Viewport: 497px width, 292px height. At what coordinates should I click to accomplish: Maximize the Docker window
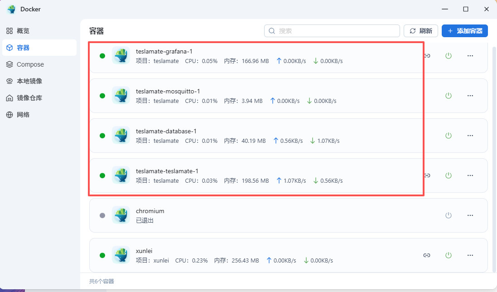coord(466,9)
